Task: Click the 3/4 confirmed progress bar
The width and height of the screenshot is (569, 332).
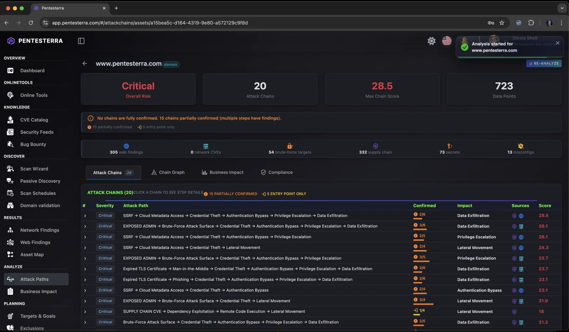Action: 423,304
